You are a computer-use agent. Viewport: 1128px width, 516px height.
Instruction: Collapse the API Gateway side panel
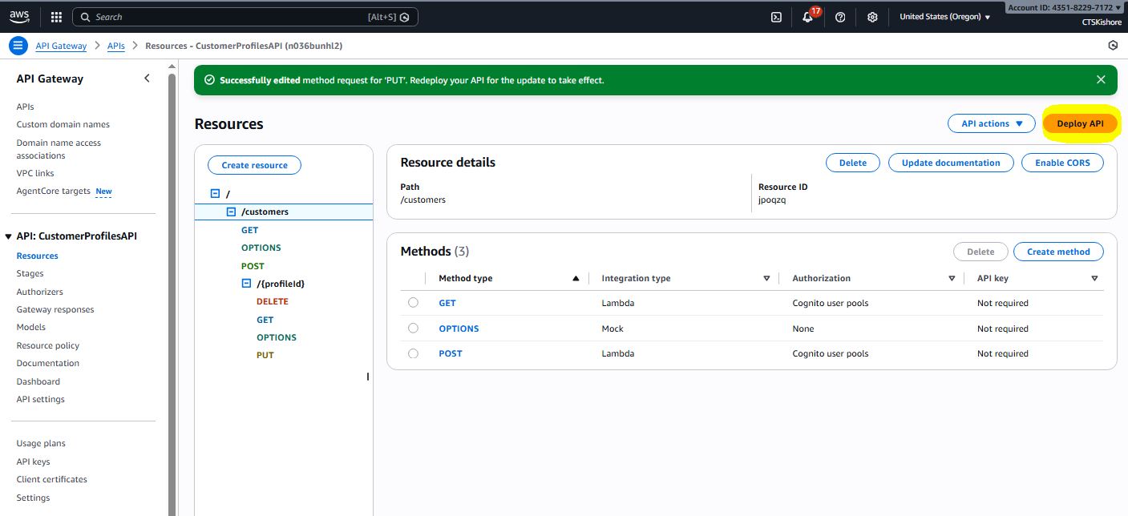coord(147,78)
